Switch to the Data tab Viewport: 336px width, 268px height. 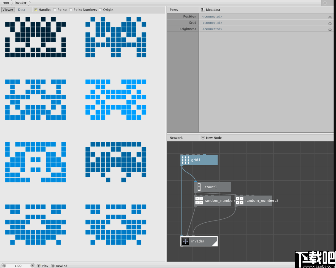point(21,9)
